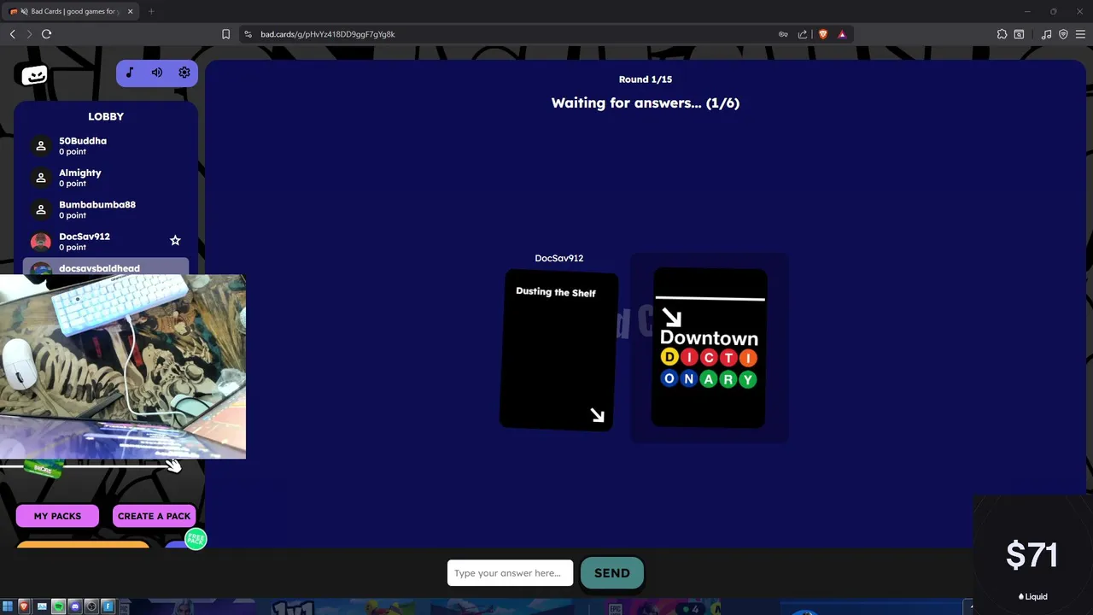This screenshot has width=1093, height=615.
Task: Open the password key icon in address bar
Action: pyautogui.click(x=783, y=34)
